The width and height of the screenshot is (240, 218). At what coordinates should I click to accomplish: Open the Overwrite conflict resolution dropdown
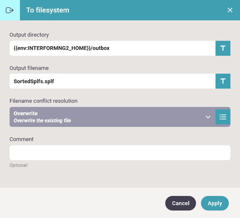coord(113,117)
